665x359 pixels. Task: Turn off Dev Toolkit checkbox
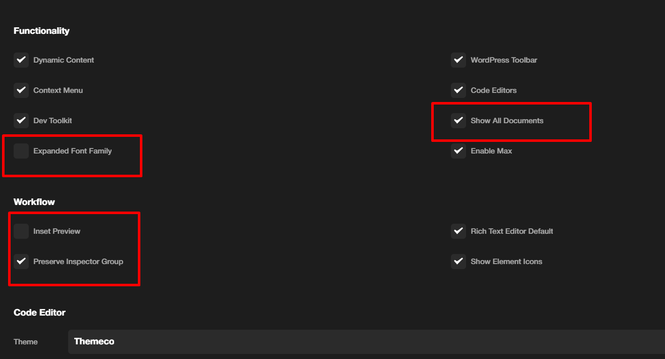coord(21,121)
